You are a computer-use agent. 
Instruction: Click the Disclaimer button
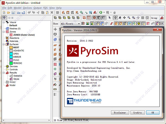(120, 112)
